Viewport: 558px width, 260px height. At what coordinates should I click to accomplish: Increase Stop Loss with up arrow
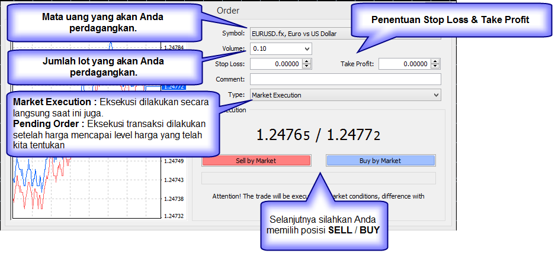point(307,61)
